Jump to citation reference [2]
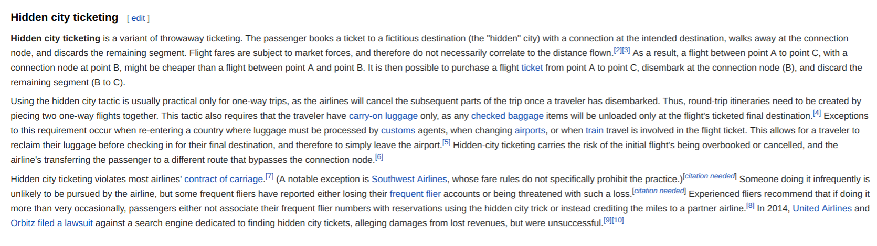This screenshot has width=877, height=246. pyautogui.click(x=618, y=50)
